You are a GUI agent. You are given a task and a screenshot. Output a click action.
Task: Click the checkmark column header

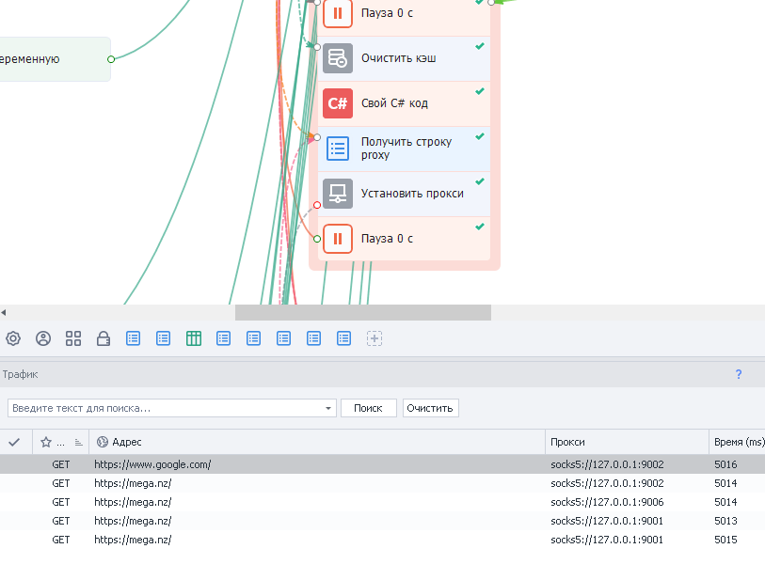click(14, 442)
